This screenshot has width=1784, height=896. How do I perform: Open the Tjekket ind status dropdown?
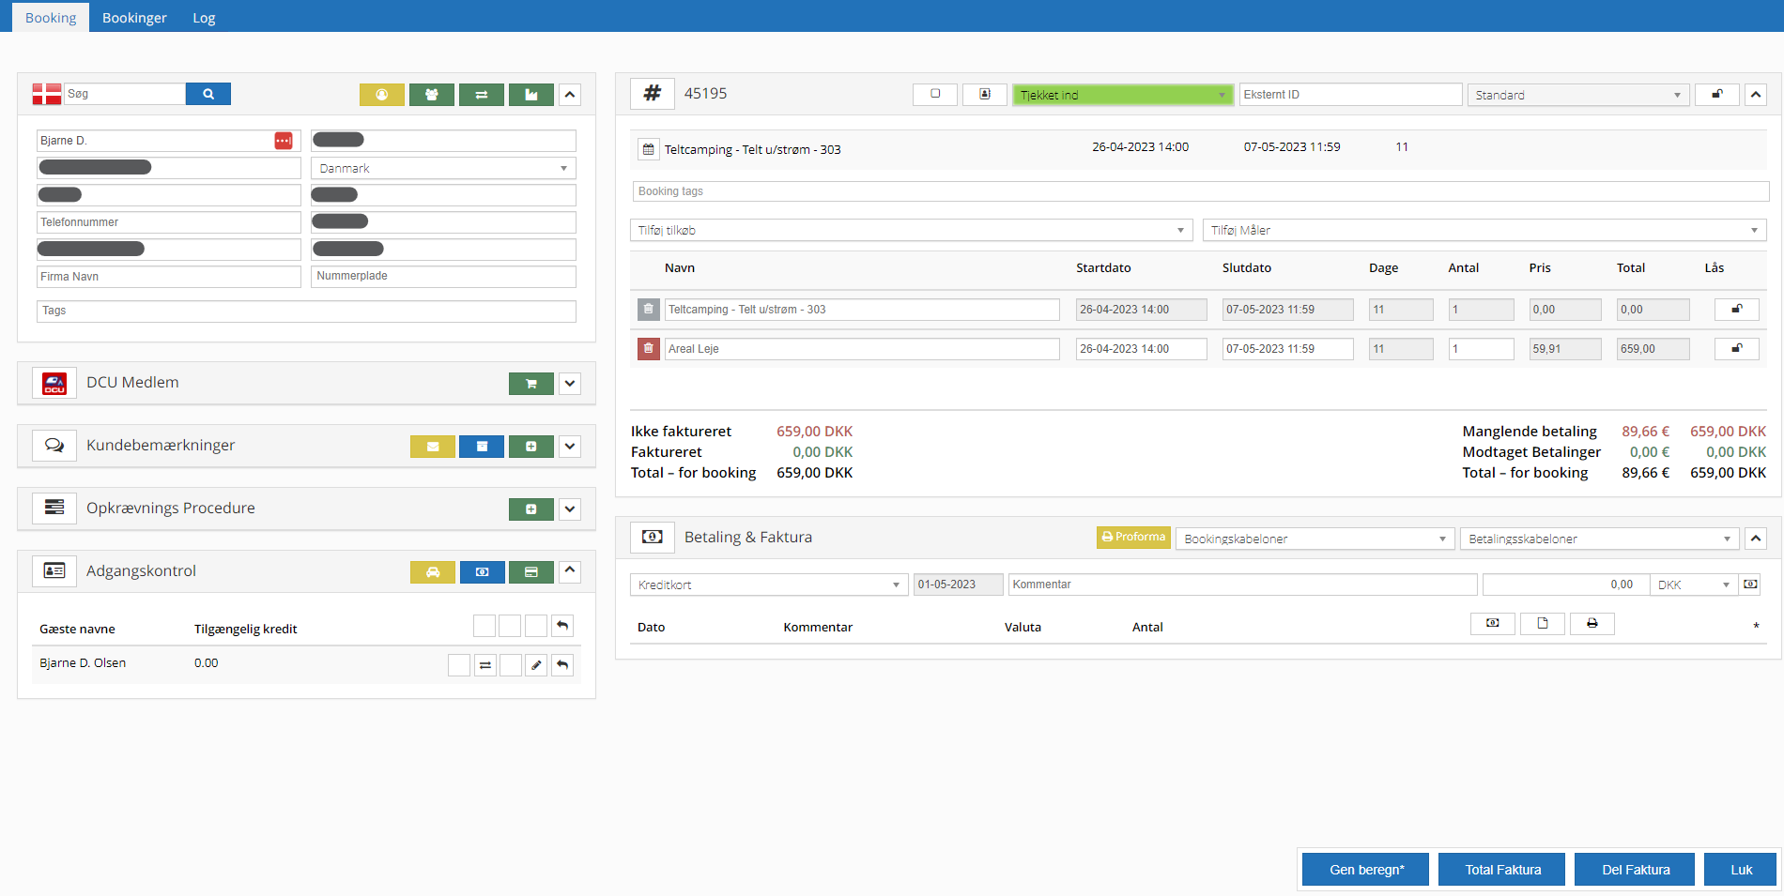(1122, 95)
